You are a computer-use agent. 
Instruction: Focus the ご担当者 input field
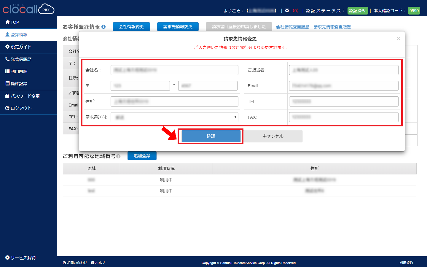tap(344, 70)
